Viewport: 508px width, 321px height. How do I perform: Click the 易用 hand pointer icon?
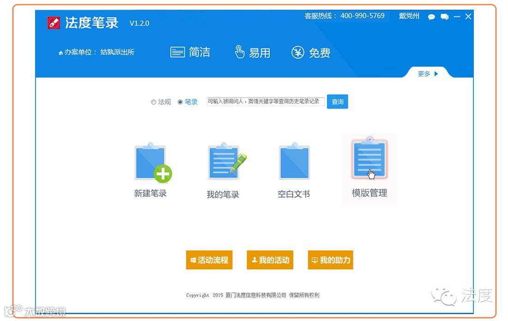[239, 52]
